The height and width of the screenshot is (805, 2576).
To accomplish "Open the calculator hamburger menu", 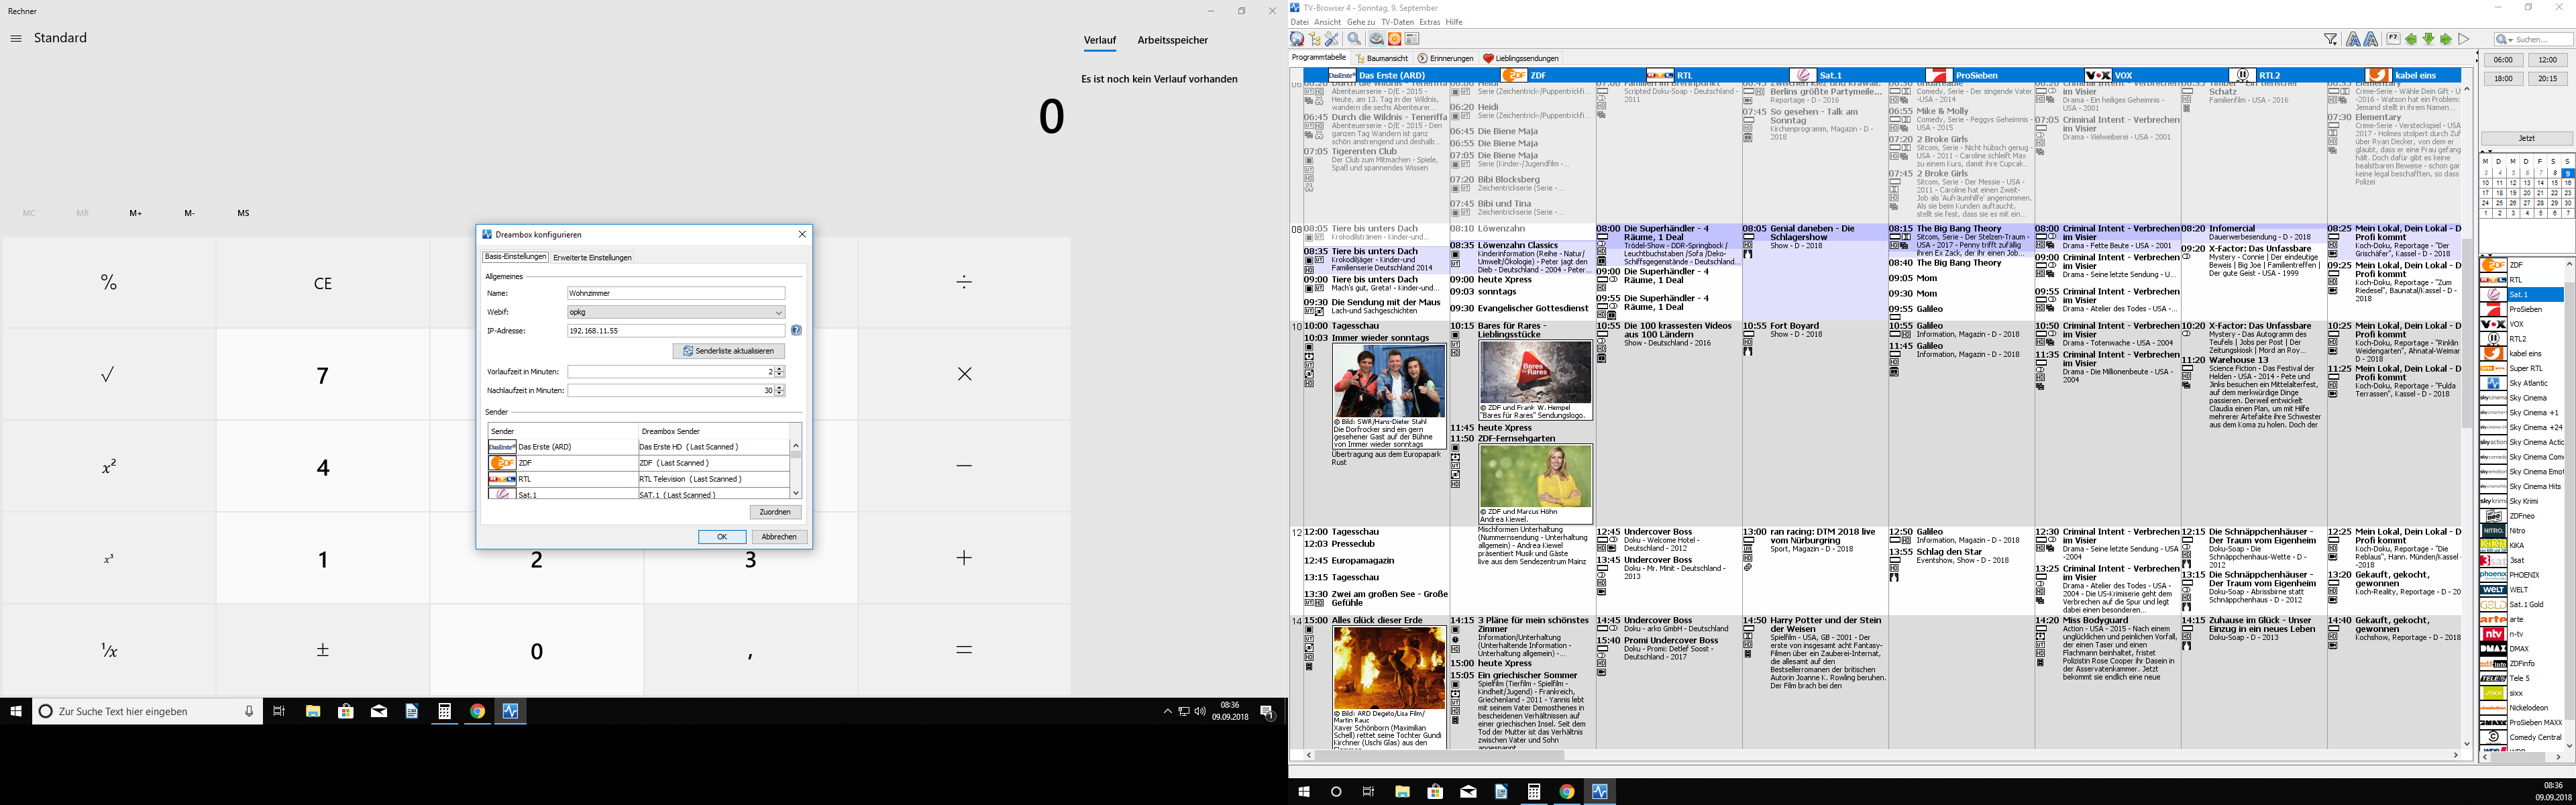I will tap(16, 38).
